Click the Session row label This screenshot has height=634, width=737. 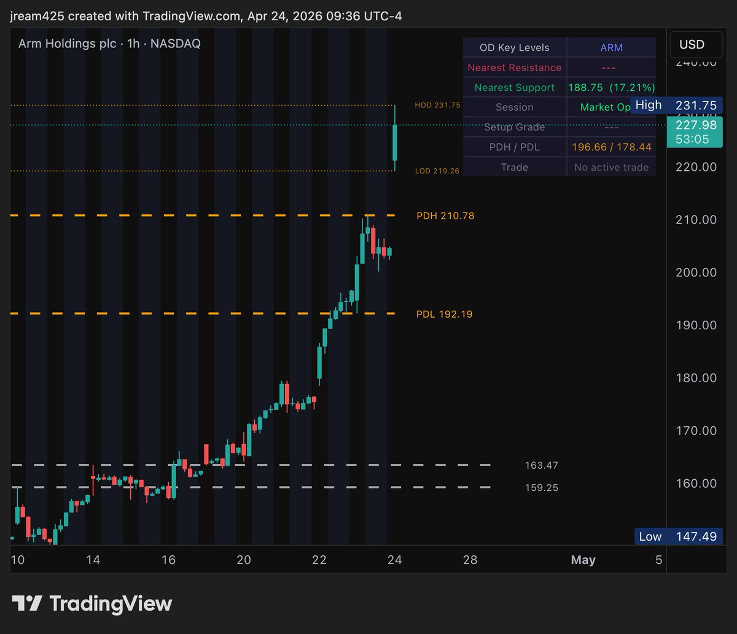(x=515, y=107)
